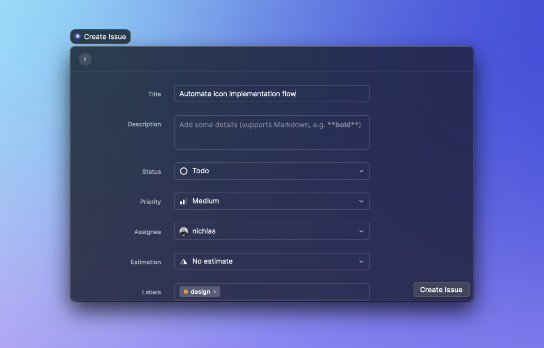
Task: Click the Estimation field label
Action: (146, 262)
